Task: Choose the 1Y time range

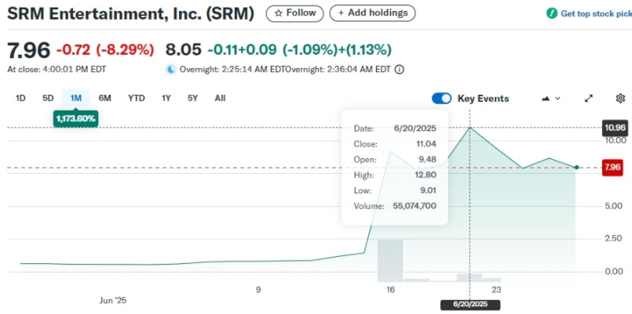Action: (x=166, y=98)
